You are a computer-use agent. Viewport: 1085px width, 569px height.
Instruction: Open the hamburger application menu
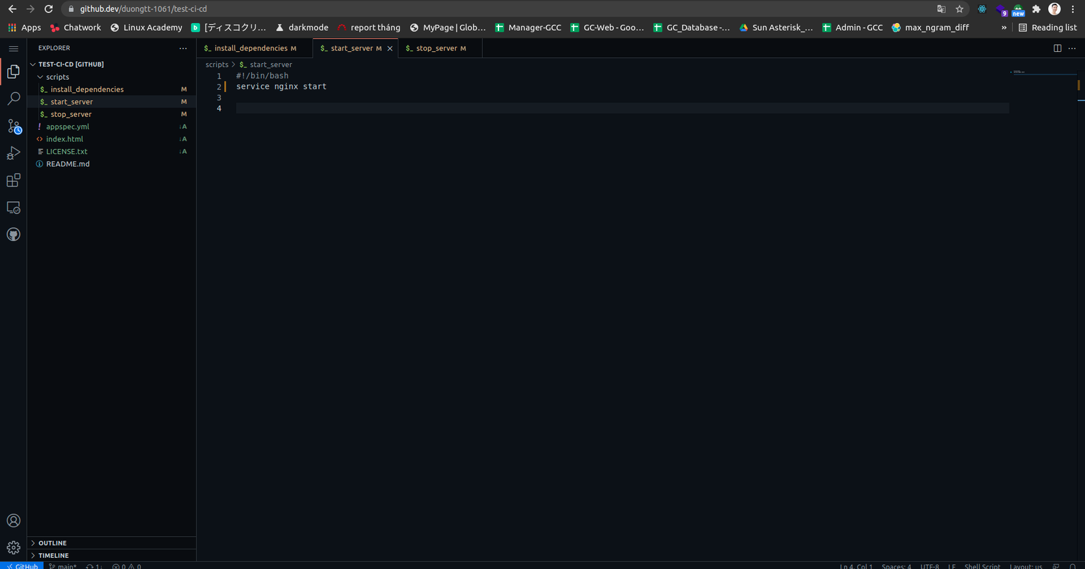[13, 49]
